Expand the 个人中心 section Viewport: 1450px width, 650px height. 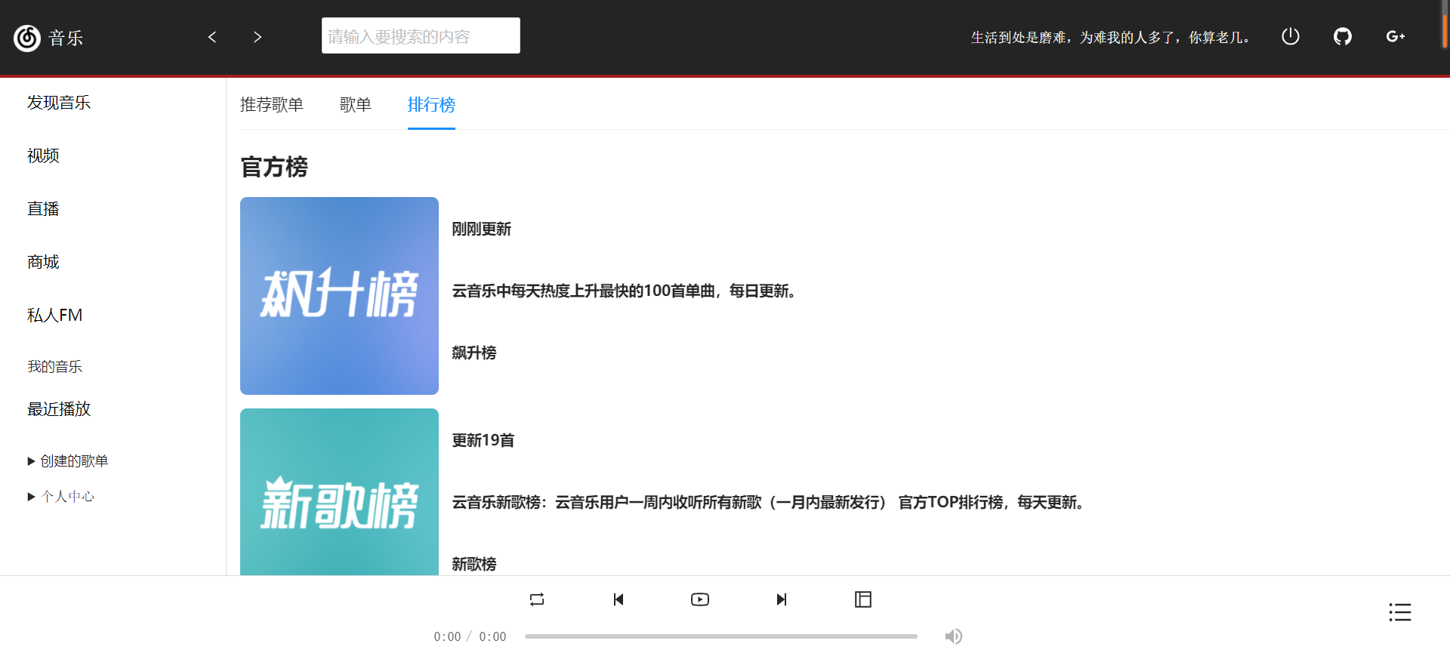point(61,497)
